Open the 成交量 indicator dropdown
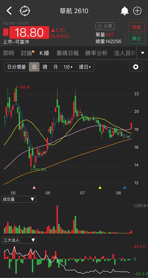The image size is (148, 278). point(19,199)
